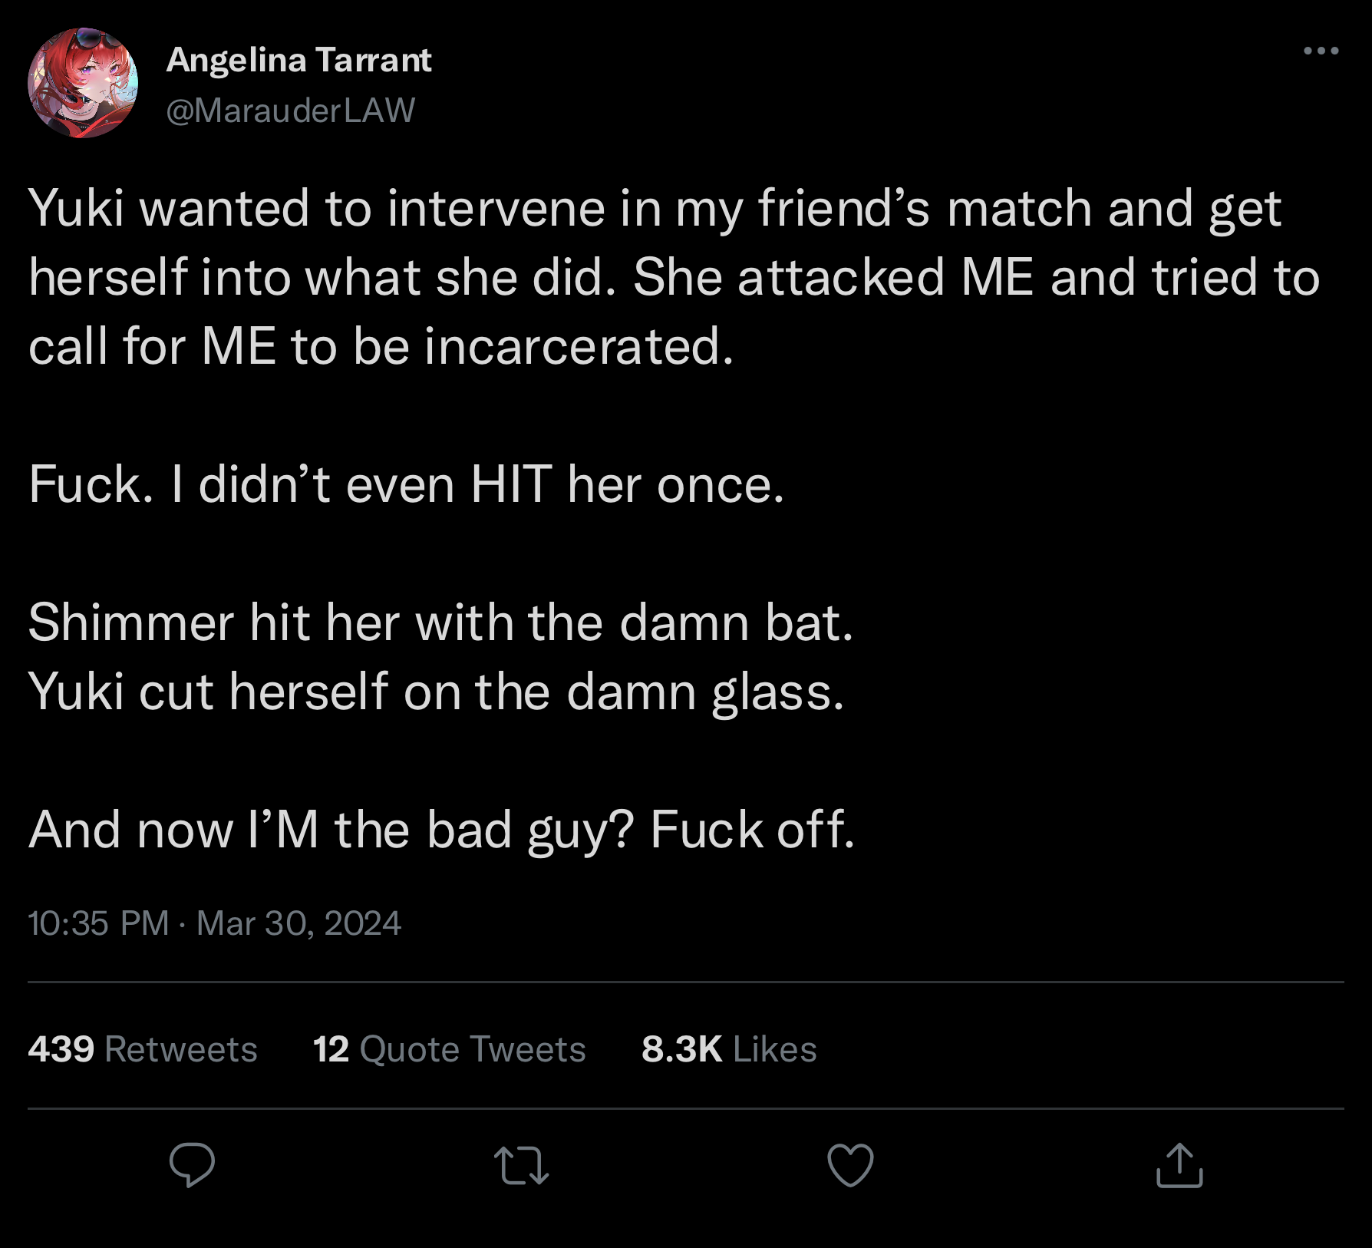Visit the @MarauderLAW handle link
Screen dimensions: 1372x1248
[x=291, y=111]
